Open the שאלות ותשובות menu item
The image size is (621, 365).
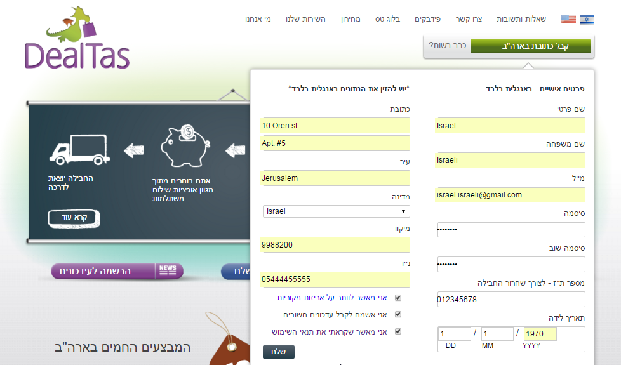pyautogui.click(x=521, y=19)
